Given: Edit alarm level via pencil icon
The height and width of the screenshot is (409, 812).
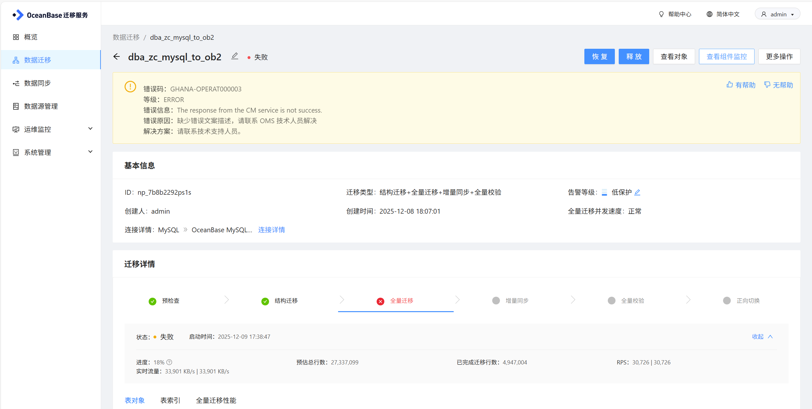Looking at the screenshot, I should tap(637, 192).
